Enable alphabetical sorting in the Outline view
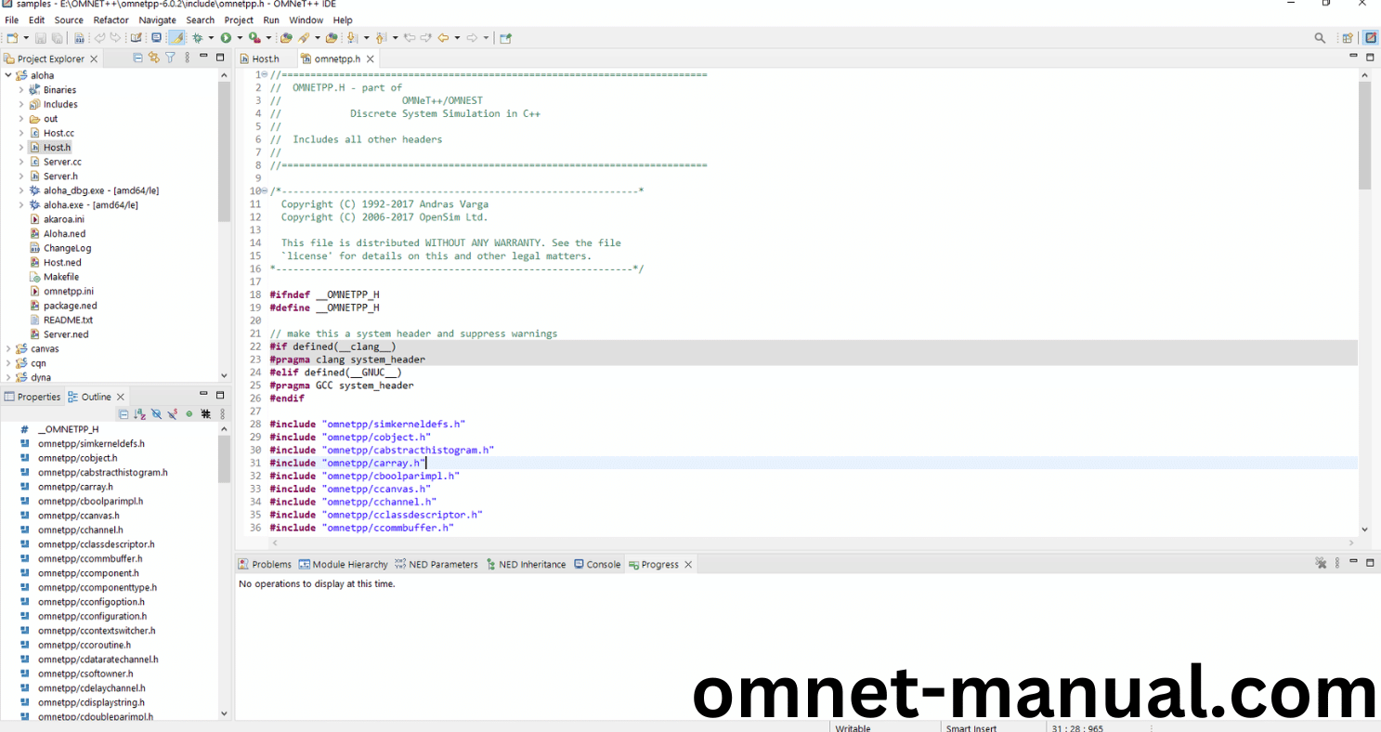Viewport: 1381px width, 732px height. point(140,413)
